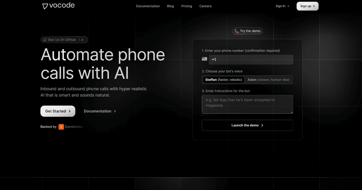Image resolution: width=362 pixels, height=190 pixels.
Task: Select the Adam (slower, human-like) voice
Action: pyautogui.click(x=268, y=80)
